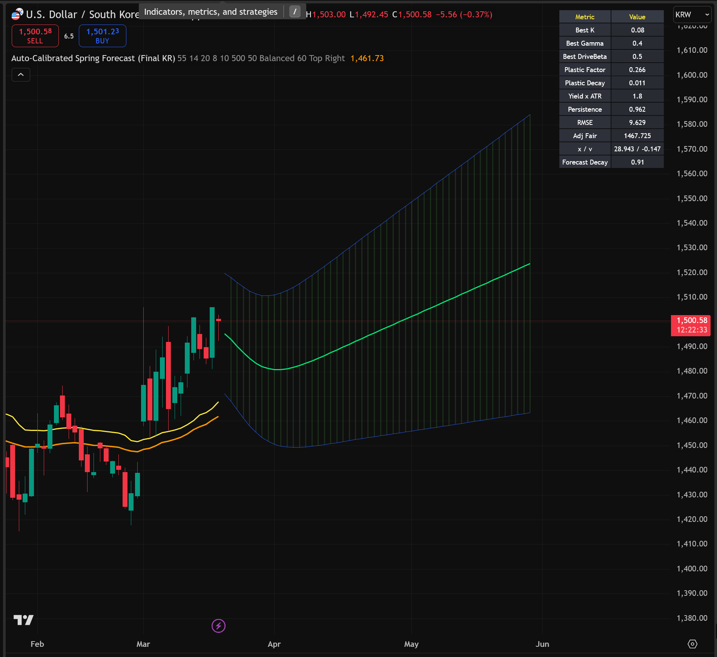Click the orange 1,461.73 indicator value
Viewport: 717px width, 657px height.
point(367,58)
